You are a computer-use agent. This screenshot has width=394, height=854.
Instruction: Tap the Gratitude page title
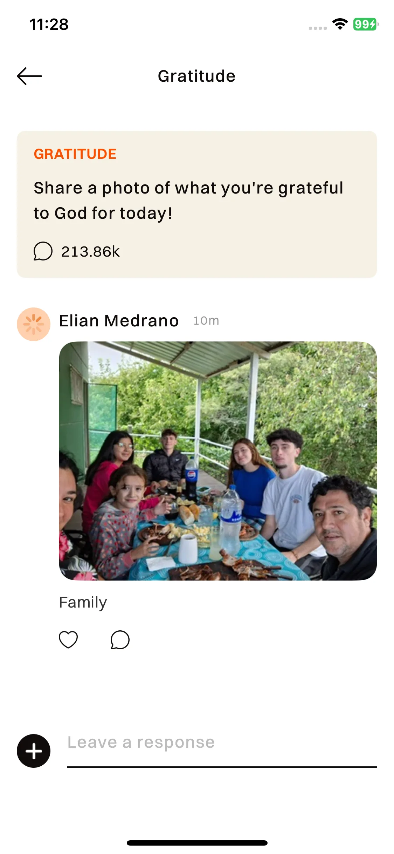click(197, 76)
